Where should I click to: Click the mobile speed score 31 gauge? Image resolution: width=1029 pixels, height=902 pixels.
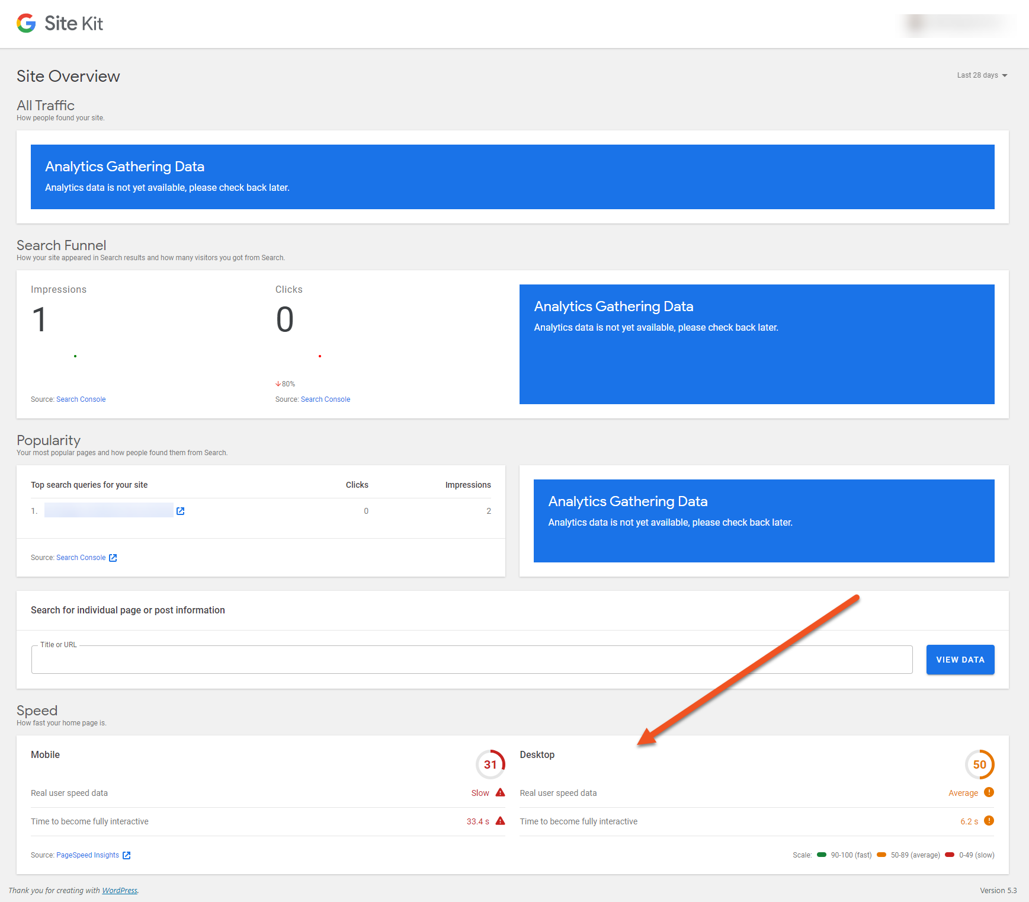pyautogui.click(x=491, y=765)
